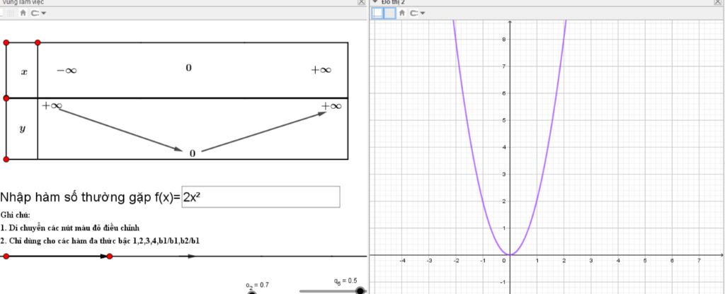Select red point at the first arrowhead on bottom line
This screenshot has width=725, height=294.
[x=109, y=256]
